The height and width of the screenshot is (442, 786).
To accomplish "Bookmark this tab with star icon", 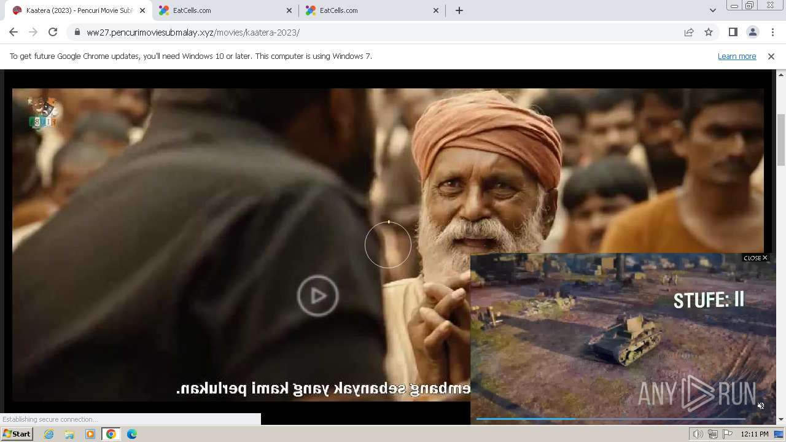I will 709,33.
